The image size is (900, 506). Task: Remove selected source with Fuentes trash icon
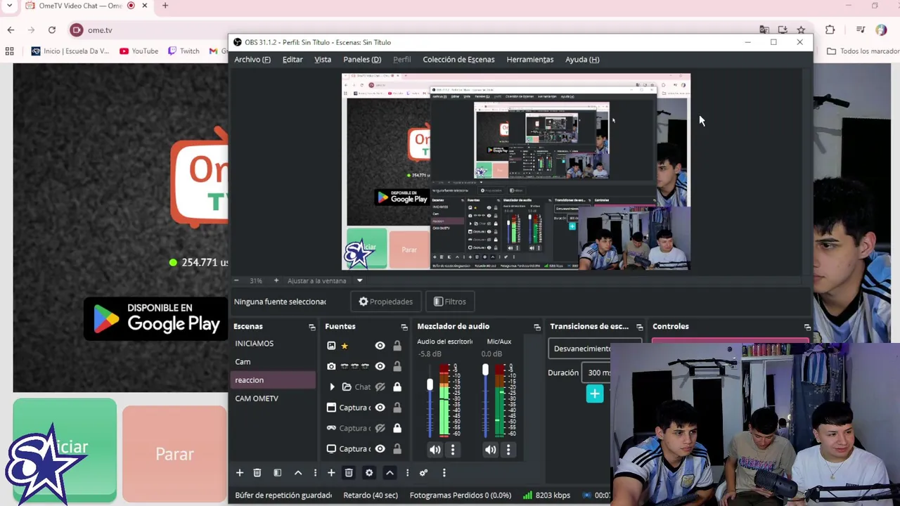tap(349, 473)
